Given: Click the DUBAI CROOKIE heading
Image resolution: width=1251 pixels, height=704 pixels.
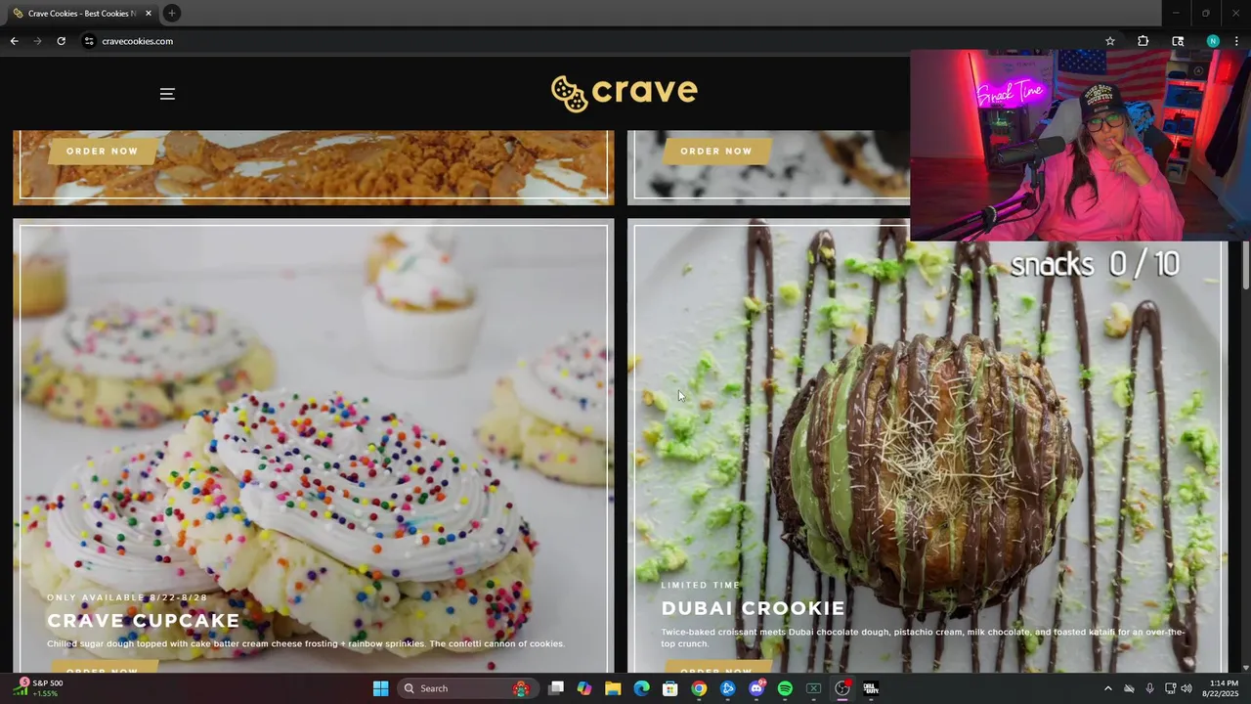Looking at the screenshot, I should pyautogui.click(x=753, y=608).
